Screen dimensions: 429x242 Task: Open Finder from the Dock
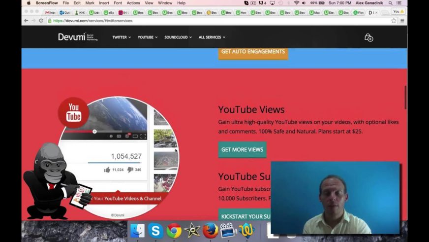click(x=137, y=230)
